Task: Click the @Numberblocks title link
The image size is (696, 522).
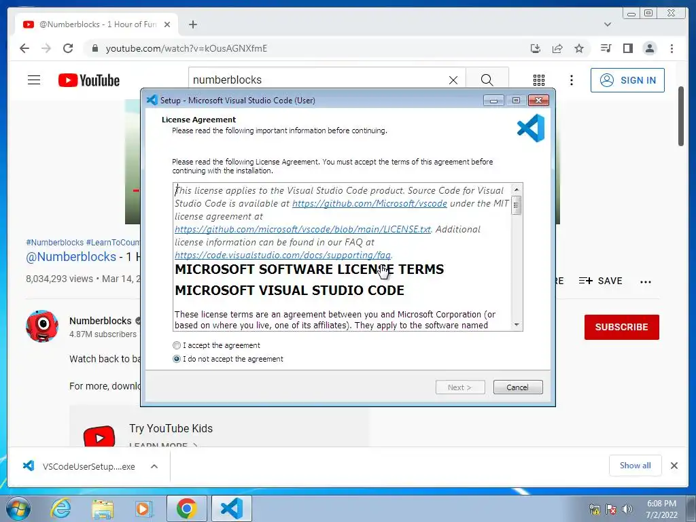Action: 71,256
